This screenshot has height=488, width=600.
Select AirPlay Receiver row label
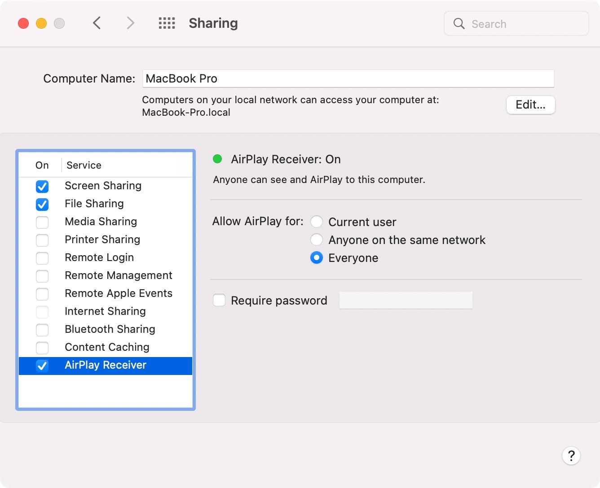coord(106,365)
